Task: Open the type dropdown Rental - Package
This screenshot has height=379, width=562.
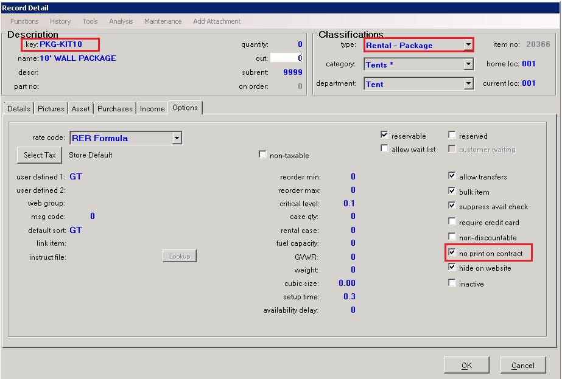Action: (x=468, y=45)
